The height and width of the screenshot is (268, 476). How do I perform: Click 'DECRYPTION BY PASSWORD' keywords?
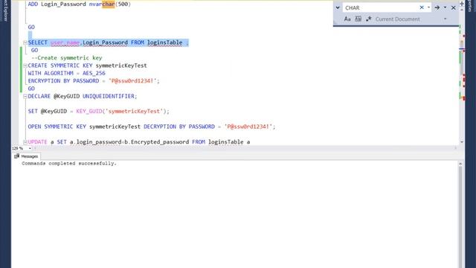pyautogui.click(x=179, y=127)
